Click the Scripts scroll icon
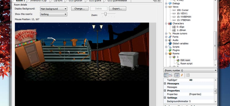230x106 pixels. click(170, 47)
